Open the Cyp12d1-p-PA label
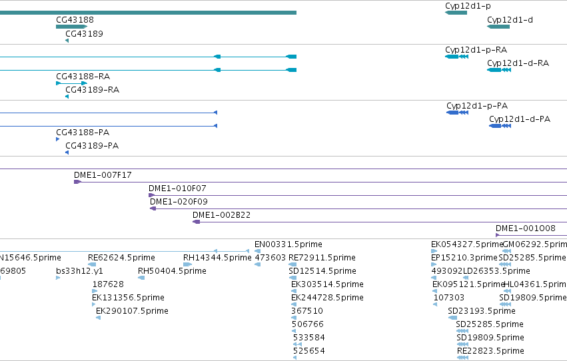567x361 pixels. tap(477, 105)
